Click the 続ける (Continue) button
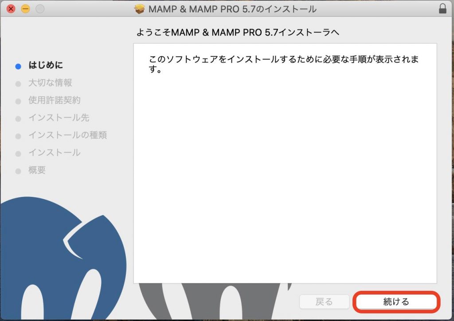Image resolution: width=454 pixels, height=321 pixels. pyautogui.click(x=396, y=301)
